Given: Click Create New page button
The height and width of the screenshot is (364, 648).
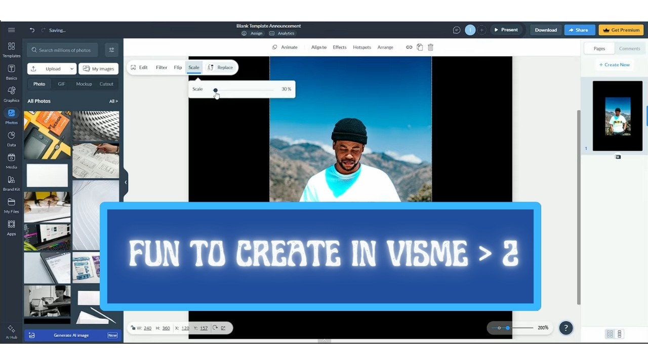Looking at the screenshot, I should pyautogui.click(x=614, y=65).
